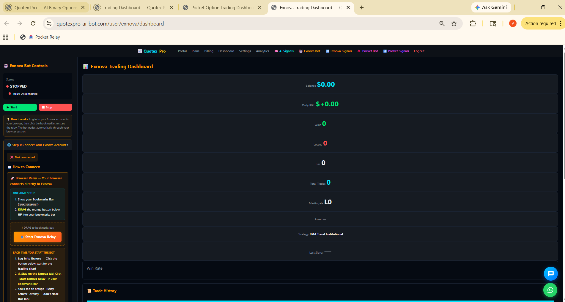Image resolution: width=565 pixels, height=302 pixels.
Task: Close the Pocket Option Trading Dashboard tab
Action: [x=260, y=7]
